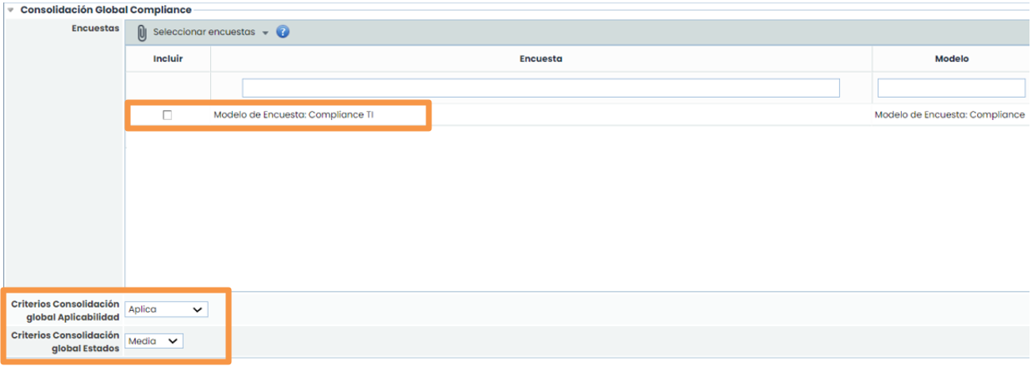
Task: Click the Criterios Consolidación global Aplicabilidad label
Action: point(65,310)
